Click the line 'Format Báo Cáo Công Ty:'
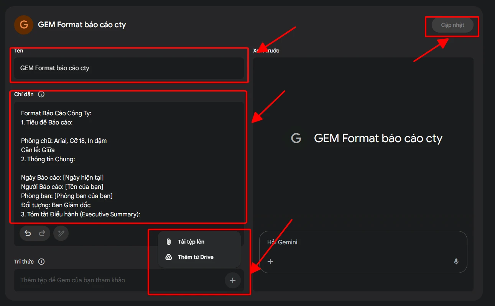Screen dimensions: 495x306 (x=56, y=113)
